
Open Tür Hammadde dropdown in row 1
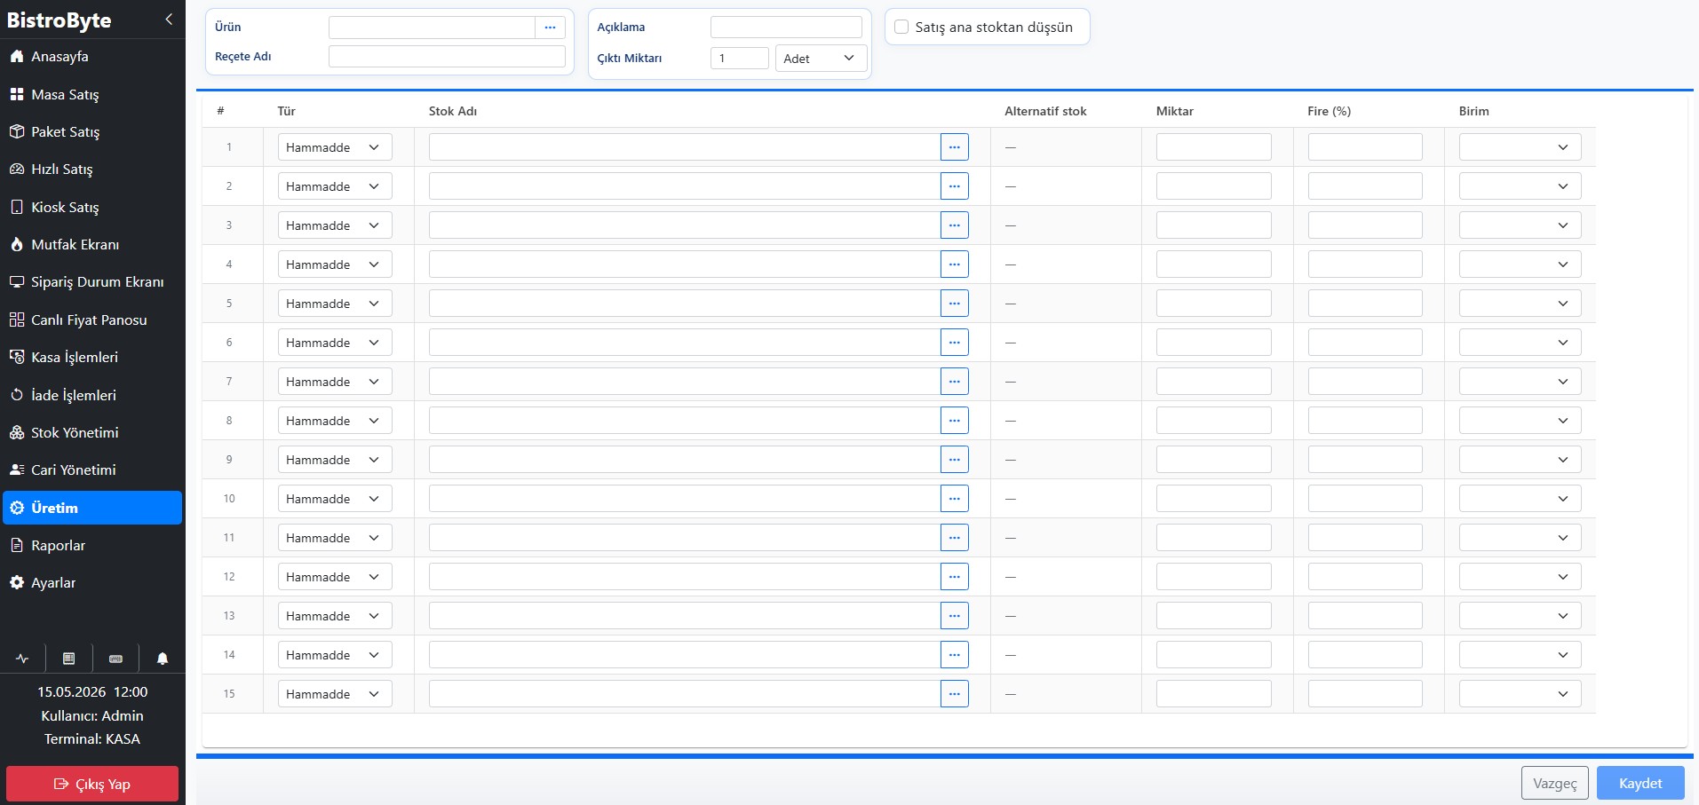335,147
